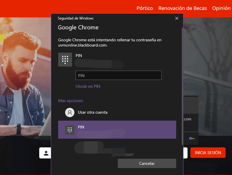Open the Pórtico menu item
This screenshot has width=232, height=175.
pyautogui.click(x=145, y=8)
